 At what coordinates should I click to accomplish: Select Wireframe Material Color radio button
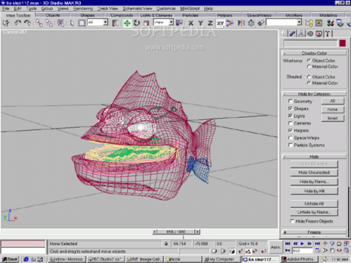(x=309, y=66)
